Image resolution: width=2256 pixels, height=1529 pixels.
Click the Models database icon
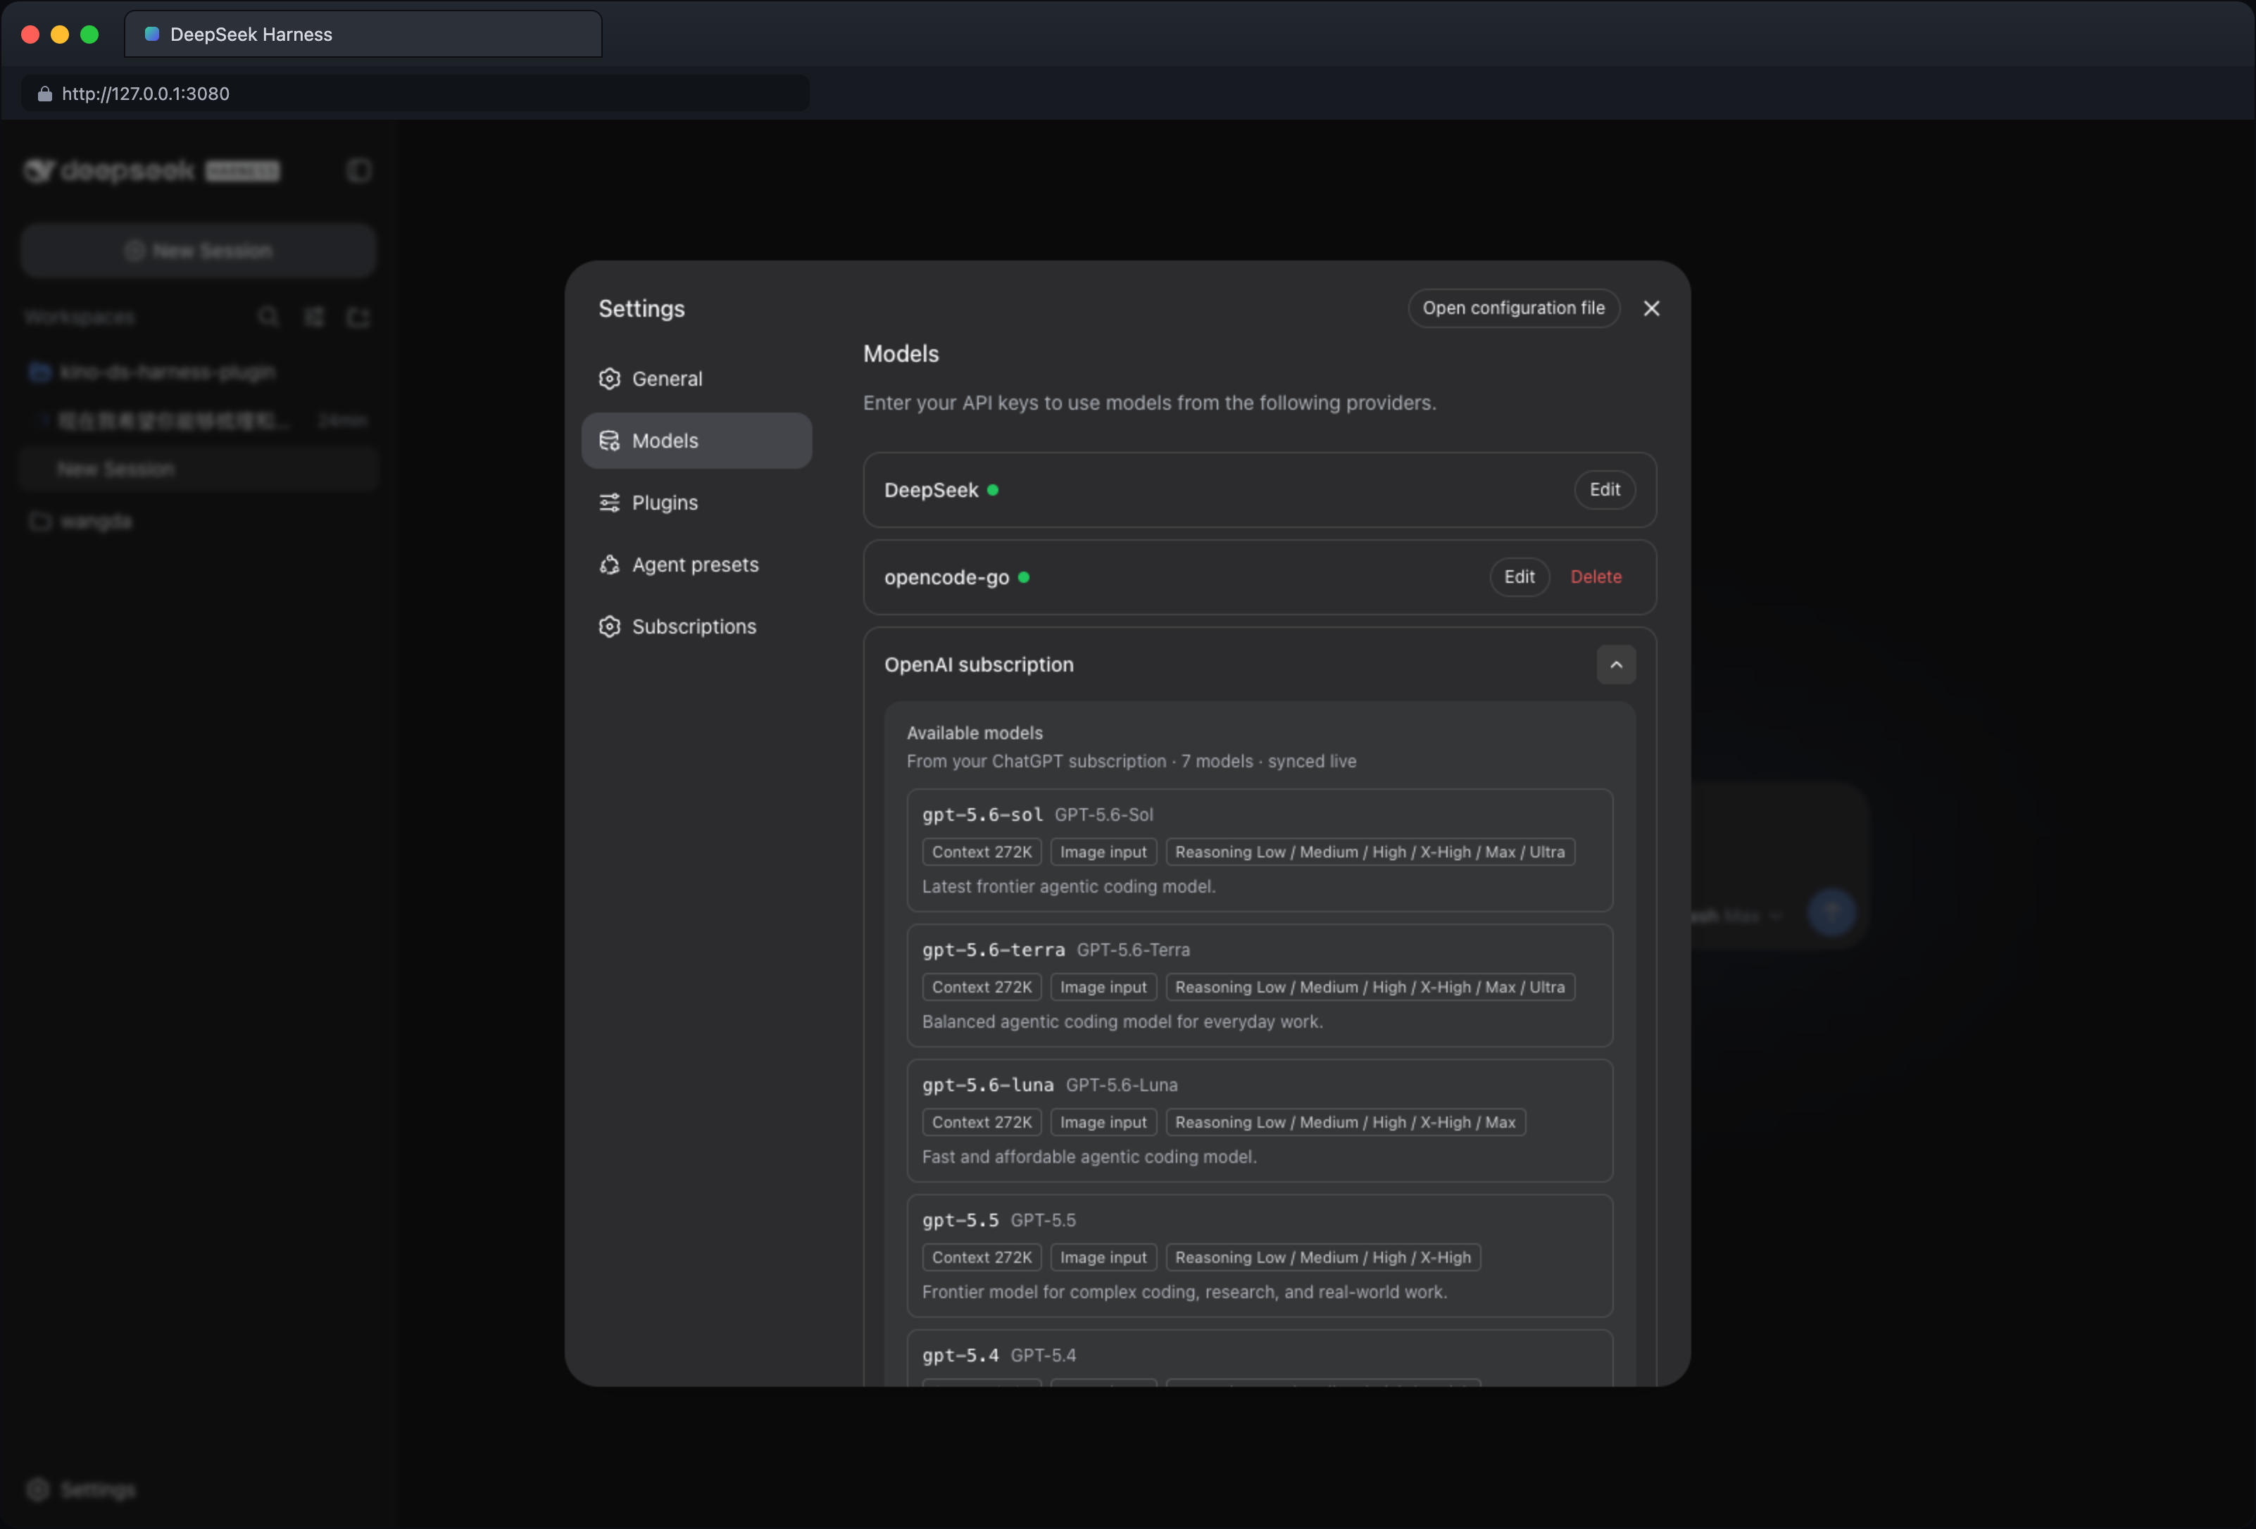click(610, 441)
